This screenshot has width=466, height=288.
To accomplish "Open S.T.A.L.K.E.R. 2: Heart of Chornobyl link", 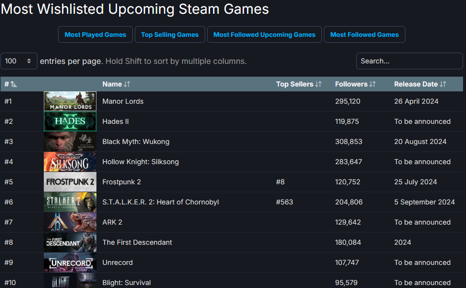I will coord(160,202).
